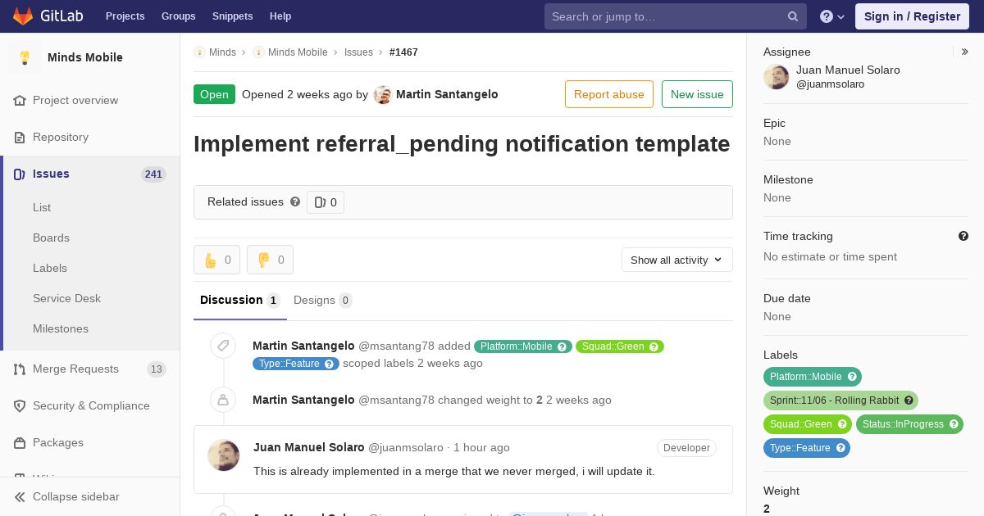This screenshot has height=516, width=984.
Task: Click Squad::Green sidebar label help icon
Action: (842, 424)
